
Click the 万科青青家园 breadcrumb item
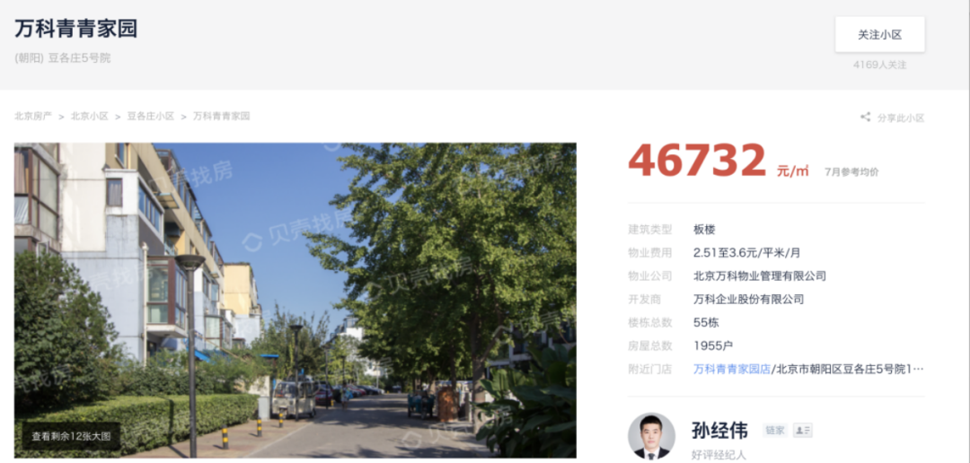[x=222, y=117]
